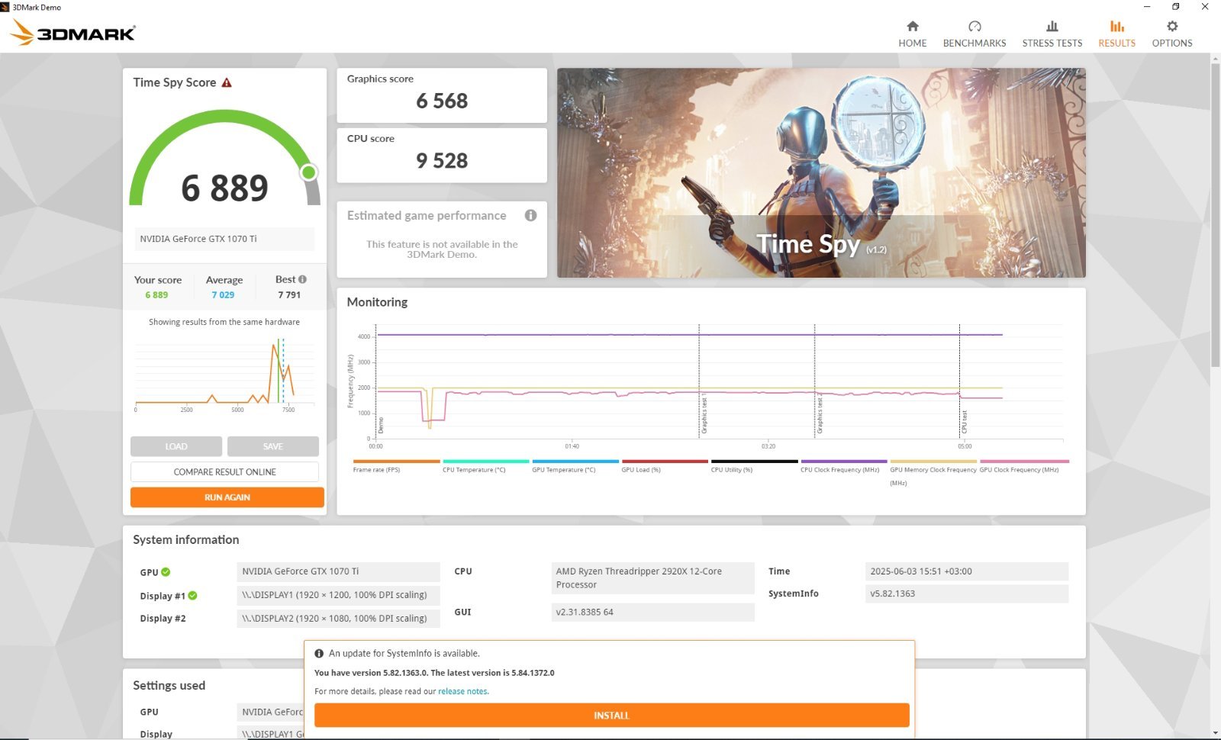This screenshot has height=740, width=1221.
Task: Show info for Best score
Action: pyautogui.click(x=302, y=279)
